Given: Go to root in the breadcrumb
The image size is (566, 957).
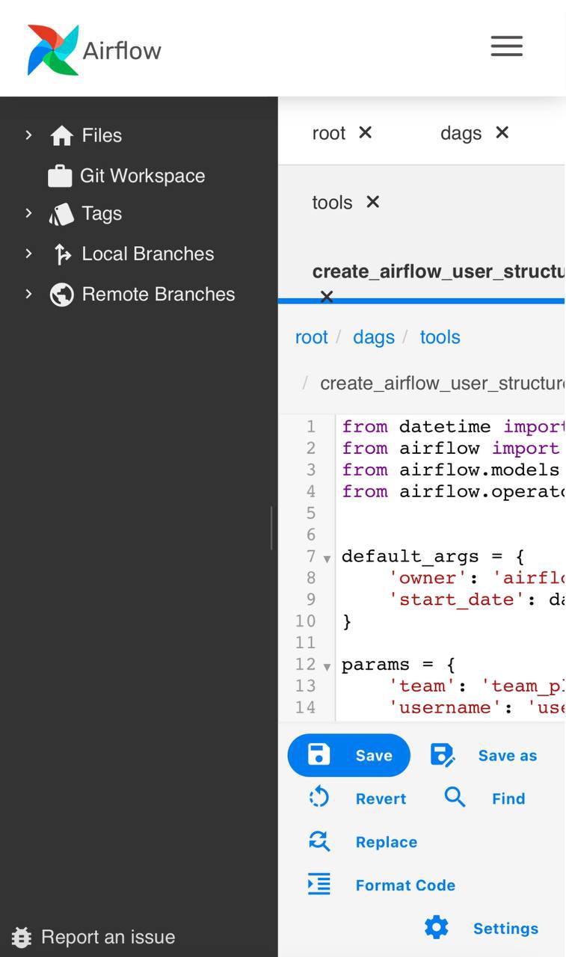Looking at the screenshot, I should coord(311,337).
